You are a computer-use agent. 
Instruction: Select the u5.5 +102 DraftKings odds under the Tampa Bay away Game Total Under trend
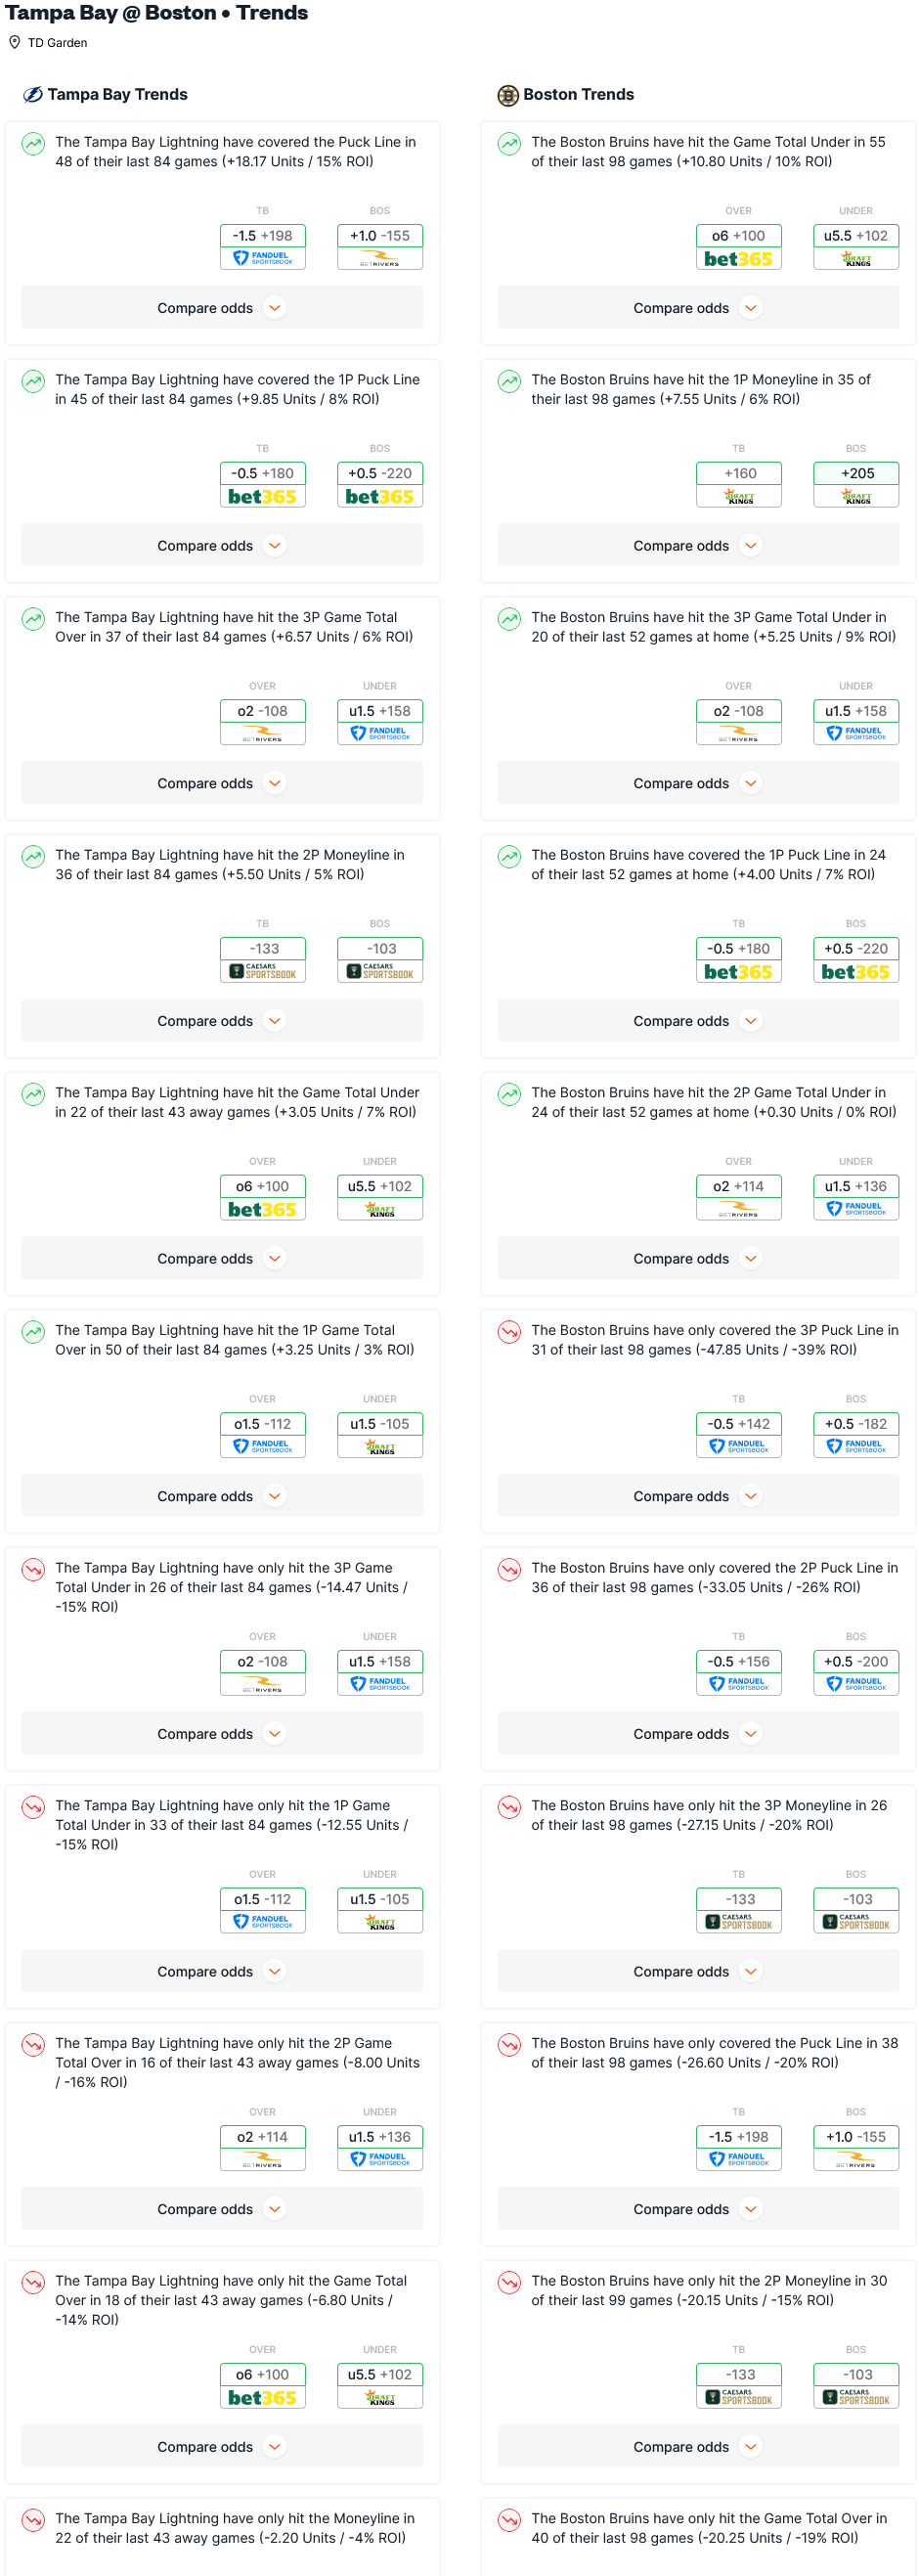pyautogui.click(x=380, y=1198)
